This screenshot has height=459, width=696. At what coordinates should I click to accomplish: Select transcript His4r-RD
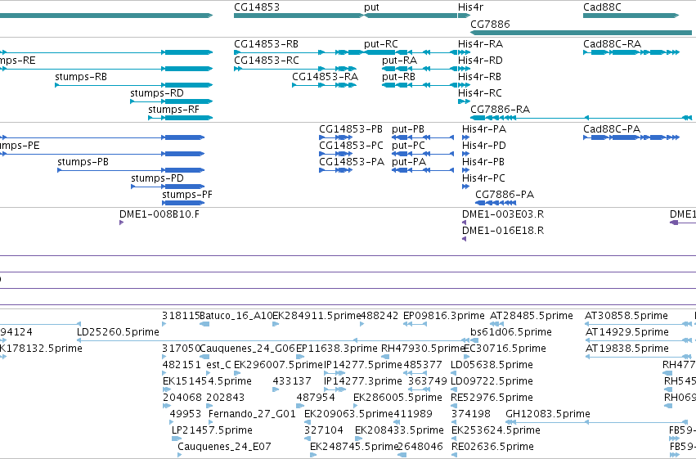click(464, 69)
